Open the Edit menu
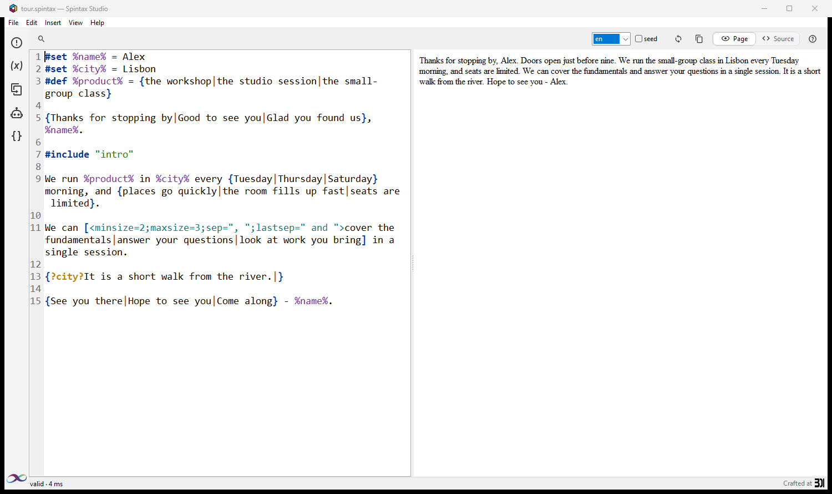This screenshot has width=832, height=494. pyautogui.click(x=32, y=23)
